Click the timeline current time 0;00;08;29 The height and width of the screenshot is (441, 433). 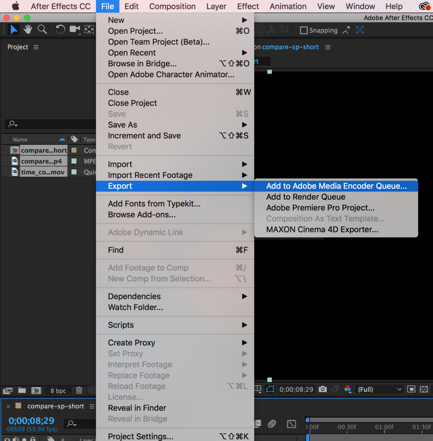pyautogui.click(x=31, y=420)
